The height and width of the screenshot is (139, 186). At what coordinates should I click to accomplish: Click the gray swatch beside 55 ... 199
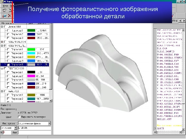[31, 80]
